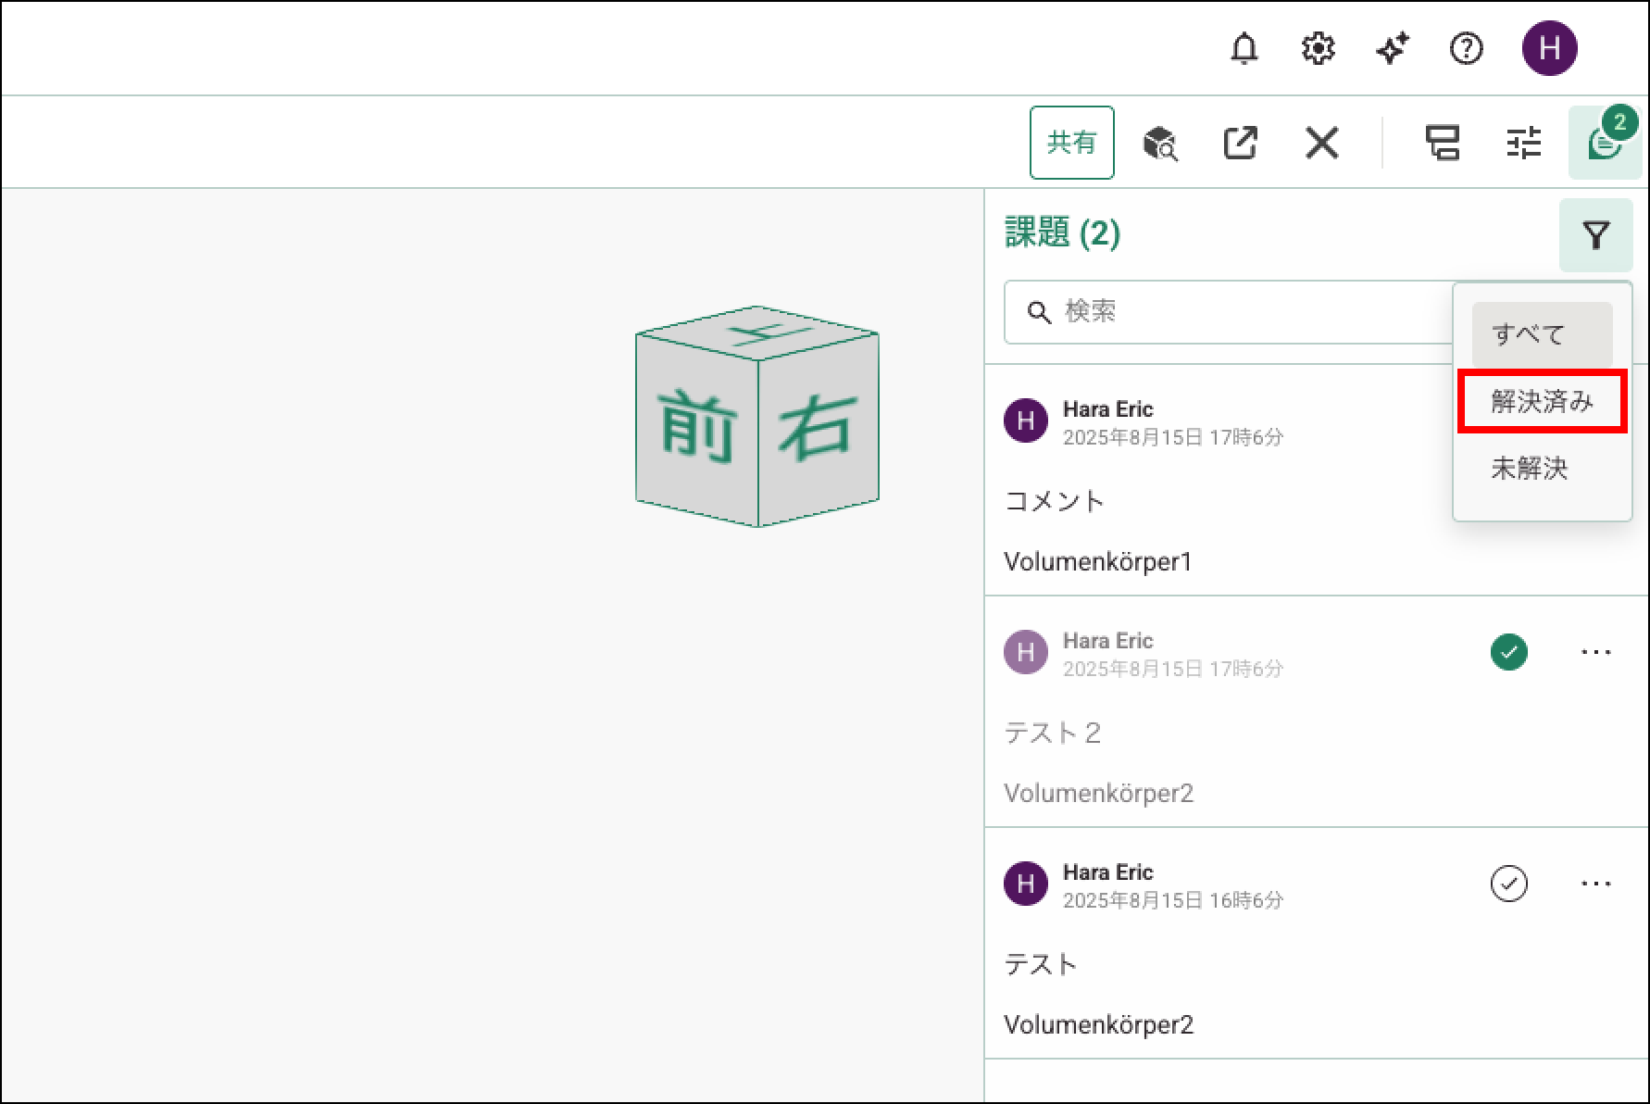Mark テスト issue as resolved

pos(1508,884)
